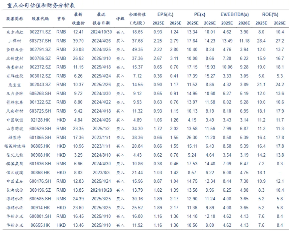Click the 货币 column header
This screenshot has height=231, width=293.
[x=61, y=19]
